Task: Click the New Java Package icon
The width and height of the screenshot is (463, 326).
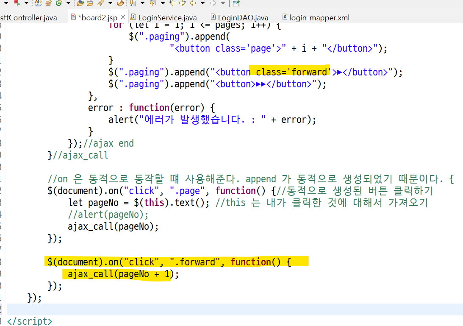Action: 48,3
